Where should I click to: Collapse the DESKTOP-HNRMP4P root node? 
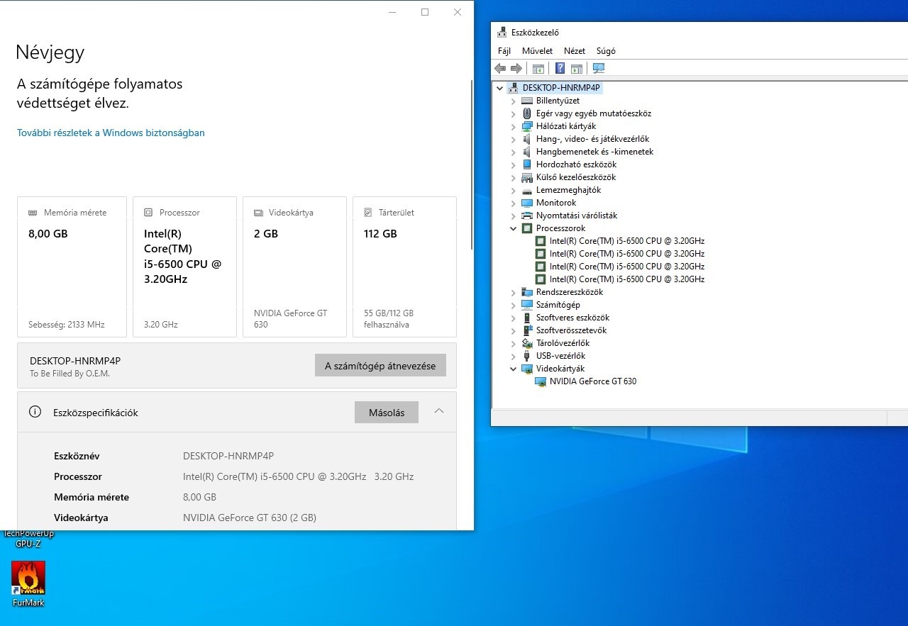pyautogui.click(x=500, y=88)
